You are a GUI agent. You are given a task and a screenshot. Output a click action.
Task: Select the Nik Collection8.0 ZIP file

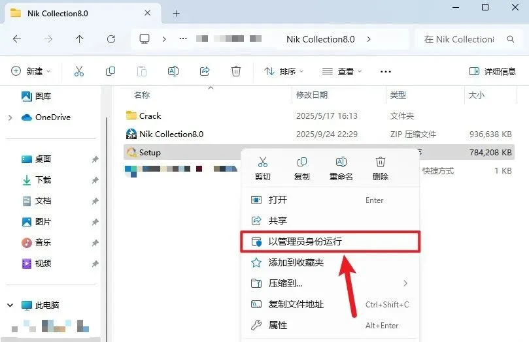click(165, 134)
